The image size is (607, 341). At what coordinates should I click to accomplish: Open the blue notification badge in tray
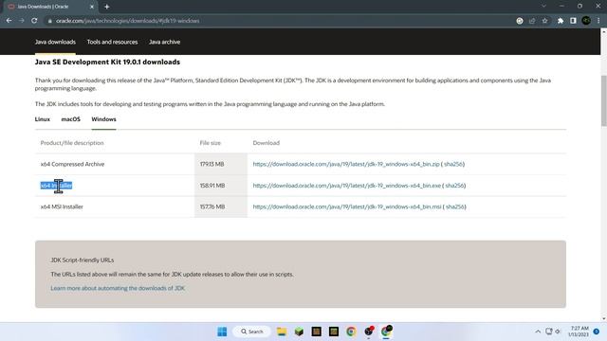point(597,332)
